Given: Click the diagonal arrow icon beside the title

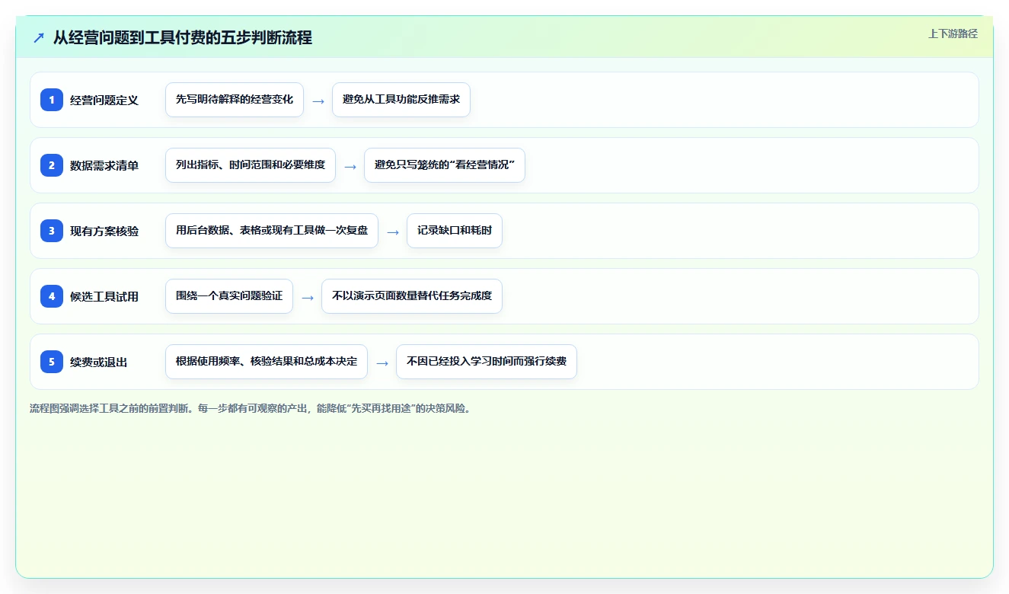Looking at the screenshot, I should (x=39, y=37).
